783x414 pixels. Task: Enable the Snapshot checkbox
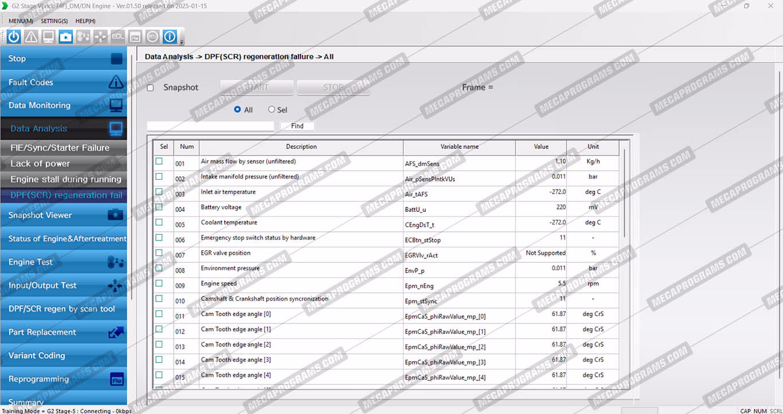pyautogui.click(x=150, y=88)
